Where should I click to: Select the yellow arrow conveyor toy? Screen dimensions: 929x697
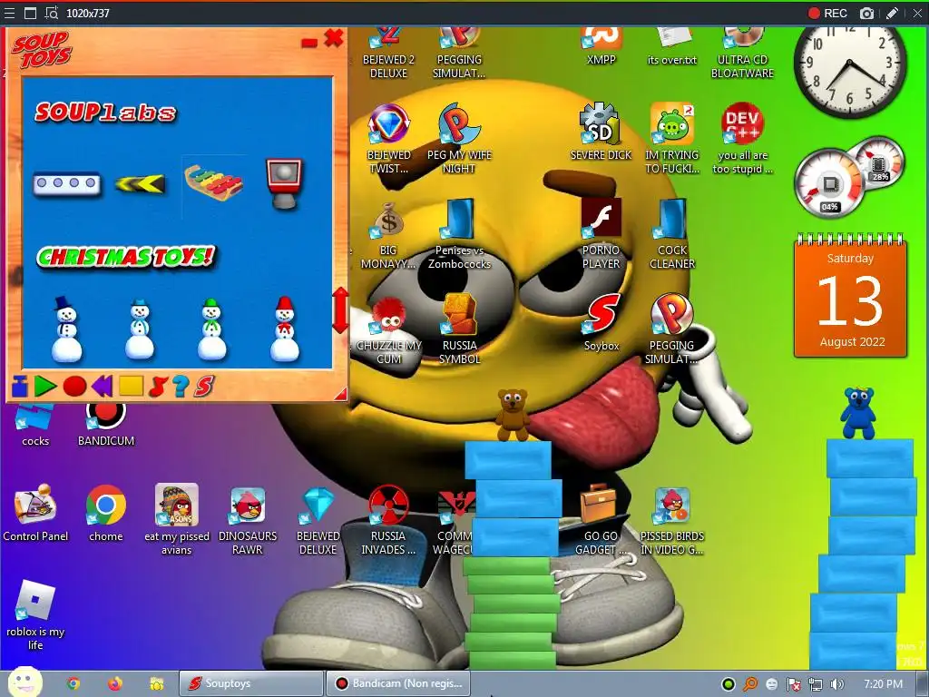pos(140,183)
